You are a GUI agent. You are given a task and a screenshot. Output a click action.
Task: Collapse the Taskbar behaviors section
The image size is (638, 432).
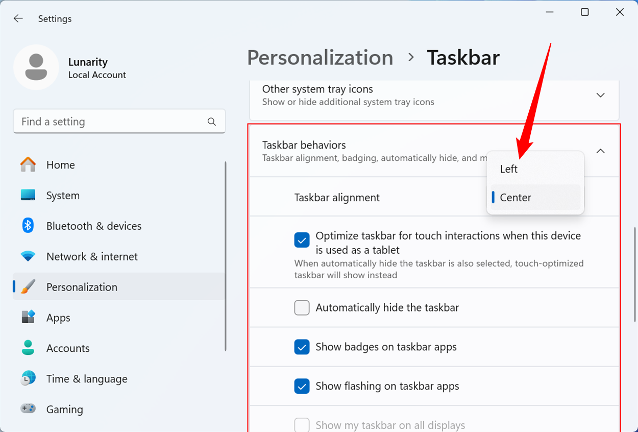601,151
